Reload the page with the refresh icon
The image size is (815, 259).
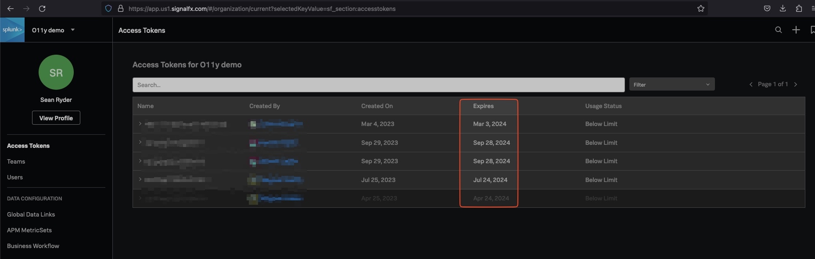click(42, 9)
